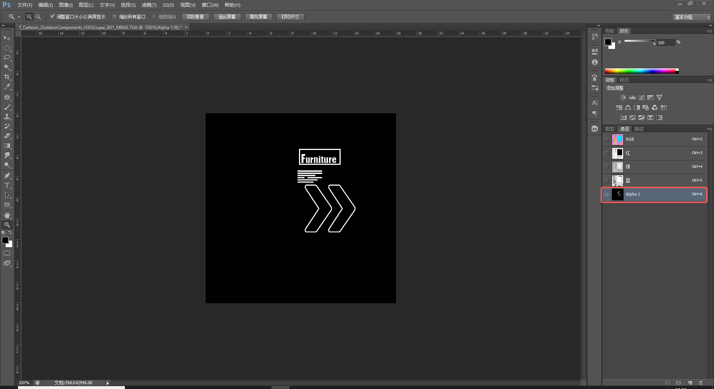The height and width of the screenshot is (389, 714).
Task: Select the Lasso tool
Action: (7, 58)
